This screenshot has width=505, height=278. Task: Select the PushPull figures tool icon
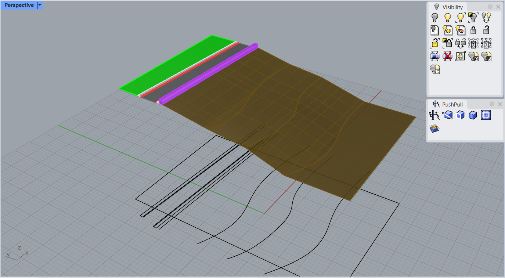pos(435,115)
